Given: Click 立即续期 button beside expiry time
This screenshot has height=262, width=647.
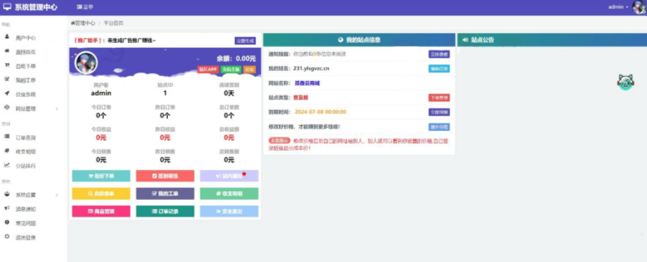Looking at the screenshot, I should pos(439,112).
